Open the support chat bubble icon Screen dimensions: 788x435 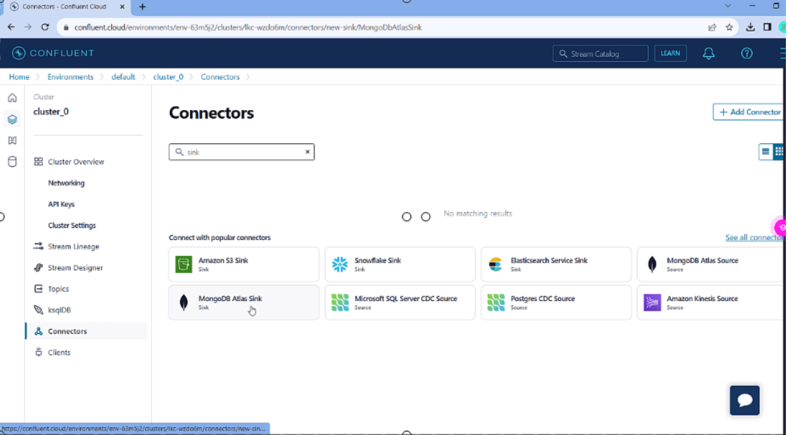[744, 400]
